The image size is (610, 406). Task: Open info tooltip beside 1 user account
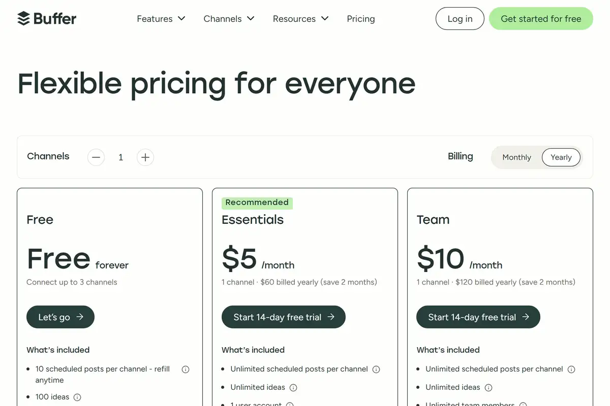(290, 404)
